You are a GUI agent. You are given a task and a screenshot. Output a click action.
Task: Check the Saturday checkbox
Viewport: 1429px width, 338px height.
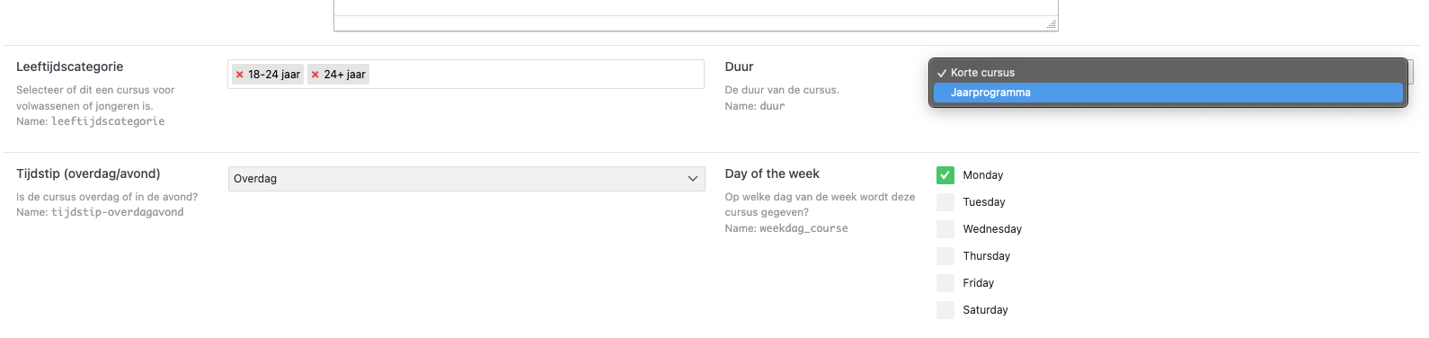pos(945,310)
